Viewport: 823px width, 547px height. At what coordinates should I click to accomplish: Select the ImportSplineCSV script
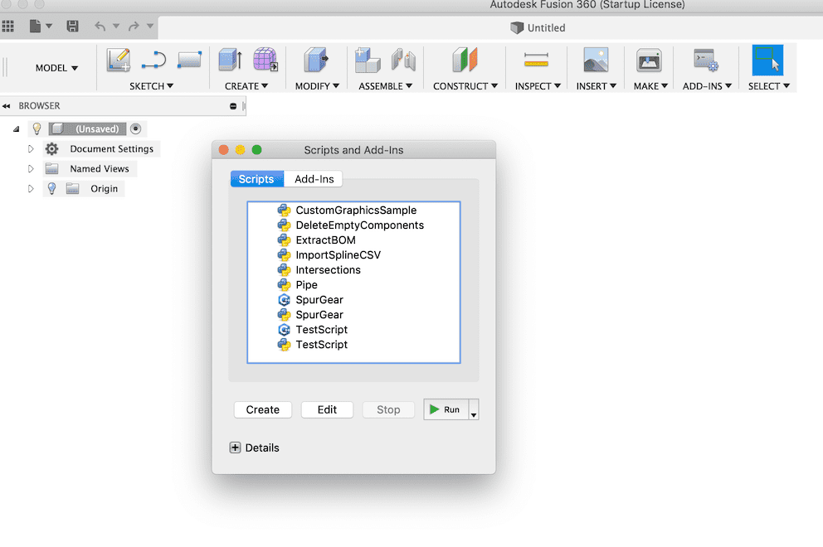click(x=353, y=255)
